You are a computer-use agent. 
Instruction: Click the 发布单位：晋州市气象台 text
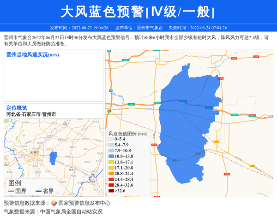[139, 28]
